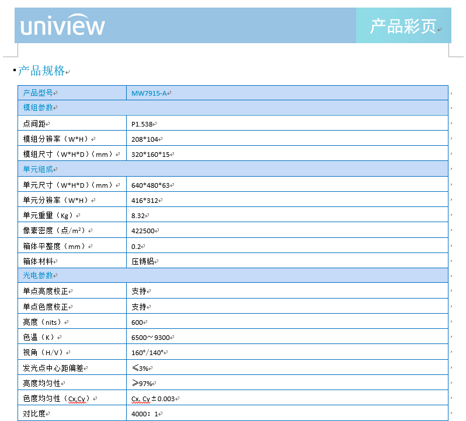Click the 光电参数 section header row

[x=39, y=275]
